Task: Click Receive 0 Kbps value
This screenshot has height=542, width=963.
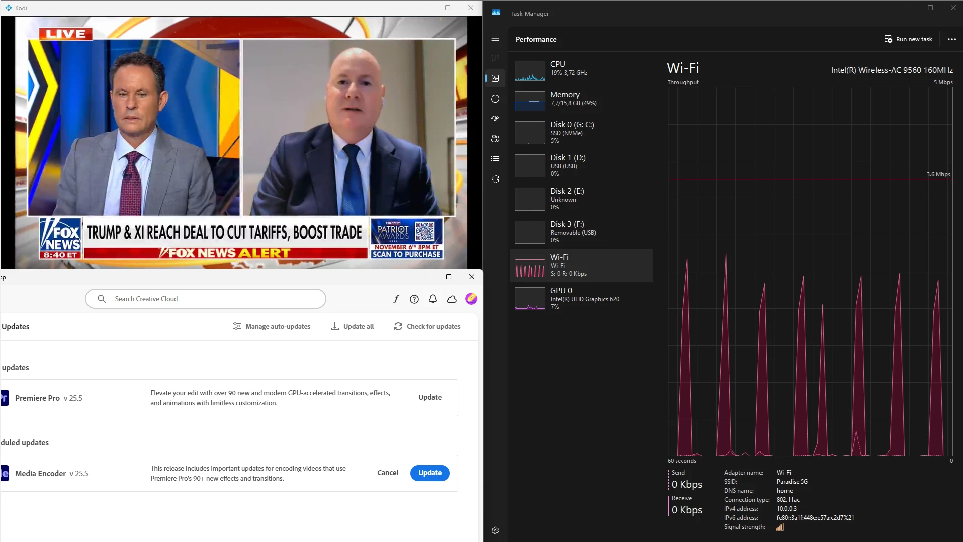Action: (x=687, y=510)
